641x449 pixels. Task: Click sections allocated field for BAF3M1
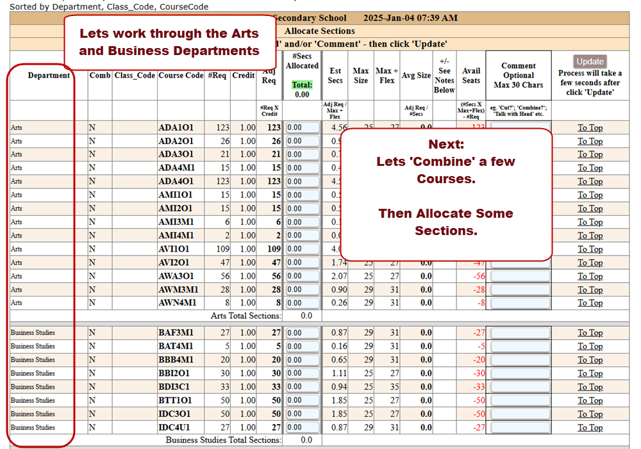point(303,333)
